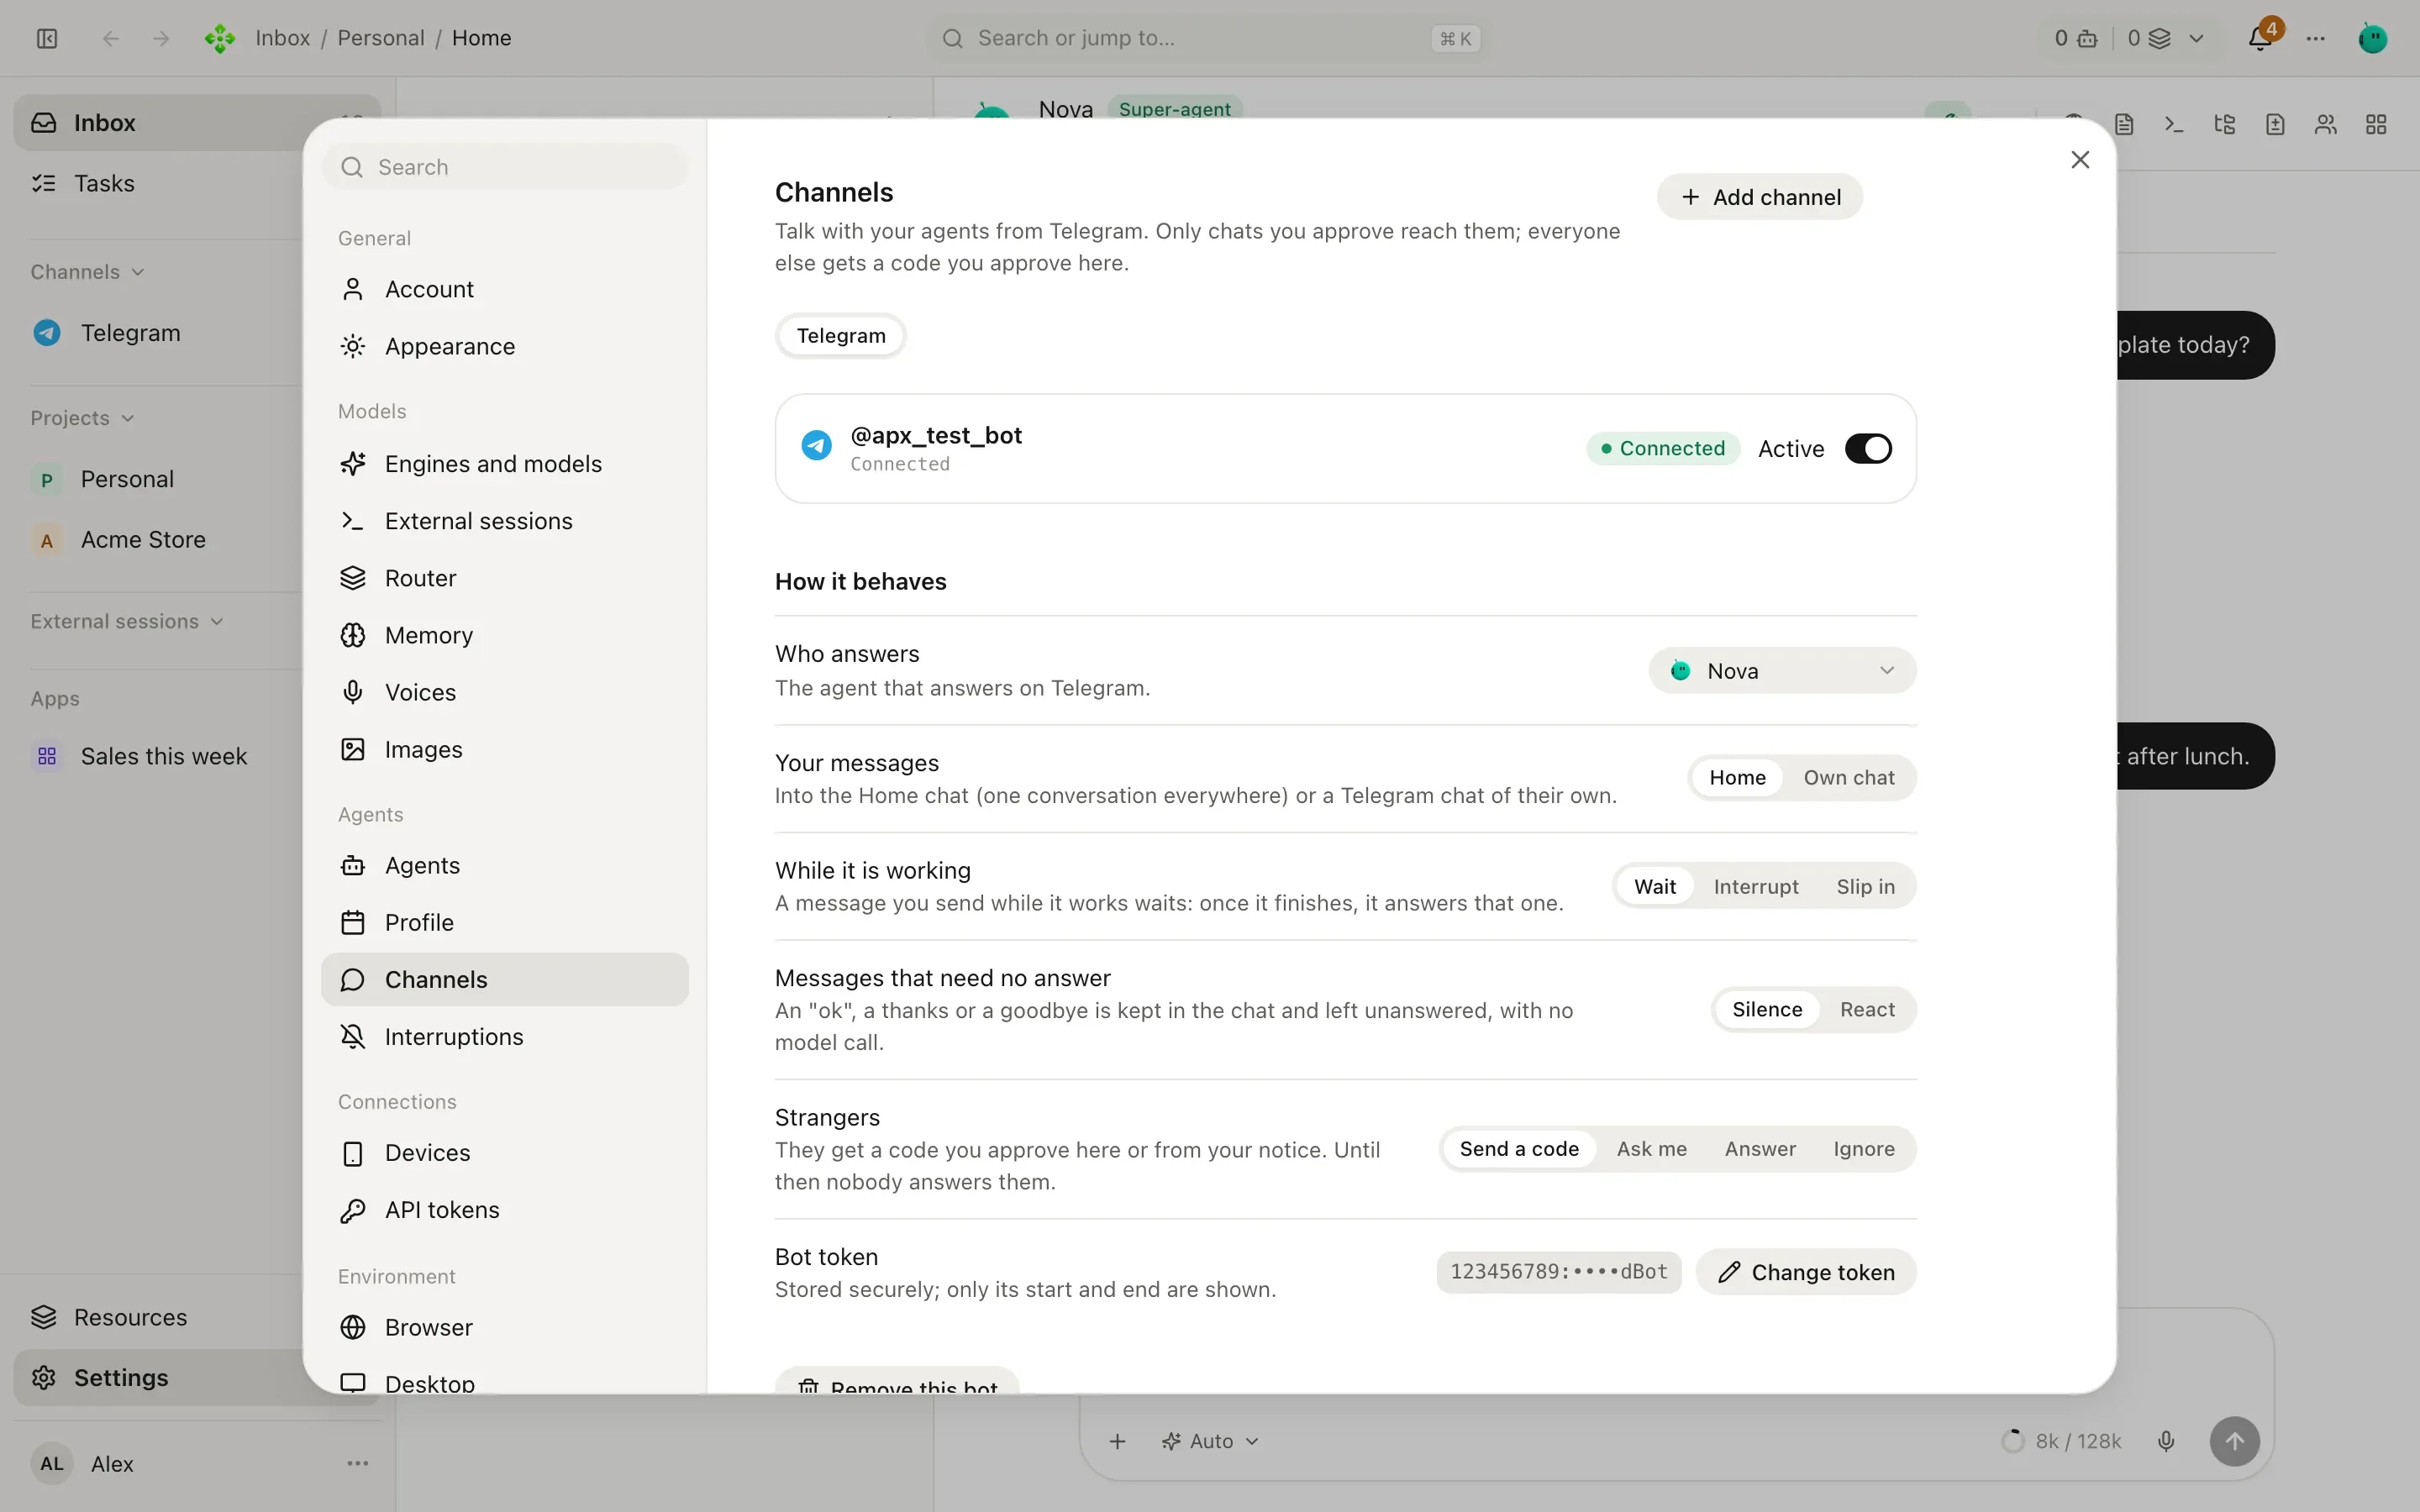Image resolution: width=2420 pixels, height=1512 pixels.
Task: Focus the settings Search field
Action: 505,167
